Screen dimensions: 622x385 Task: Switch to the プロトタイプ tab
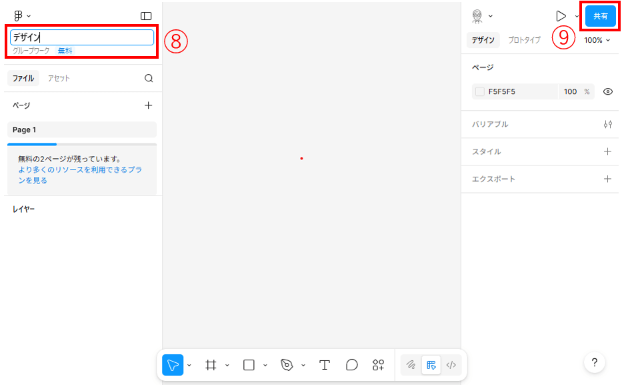(x=524, y=40)
